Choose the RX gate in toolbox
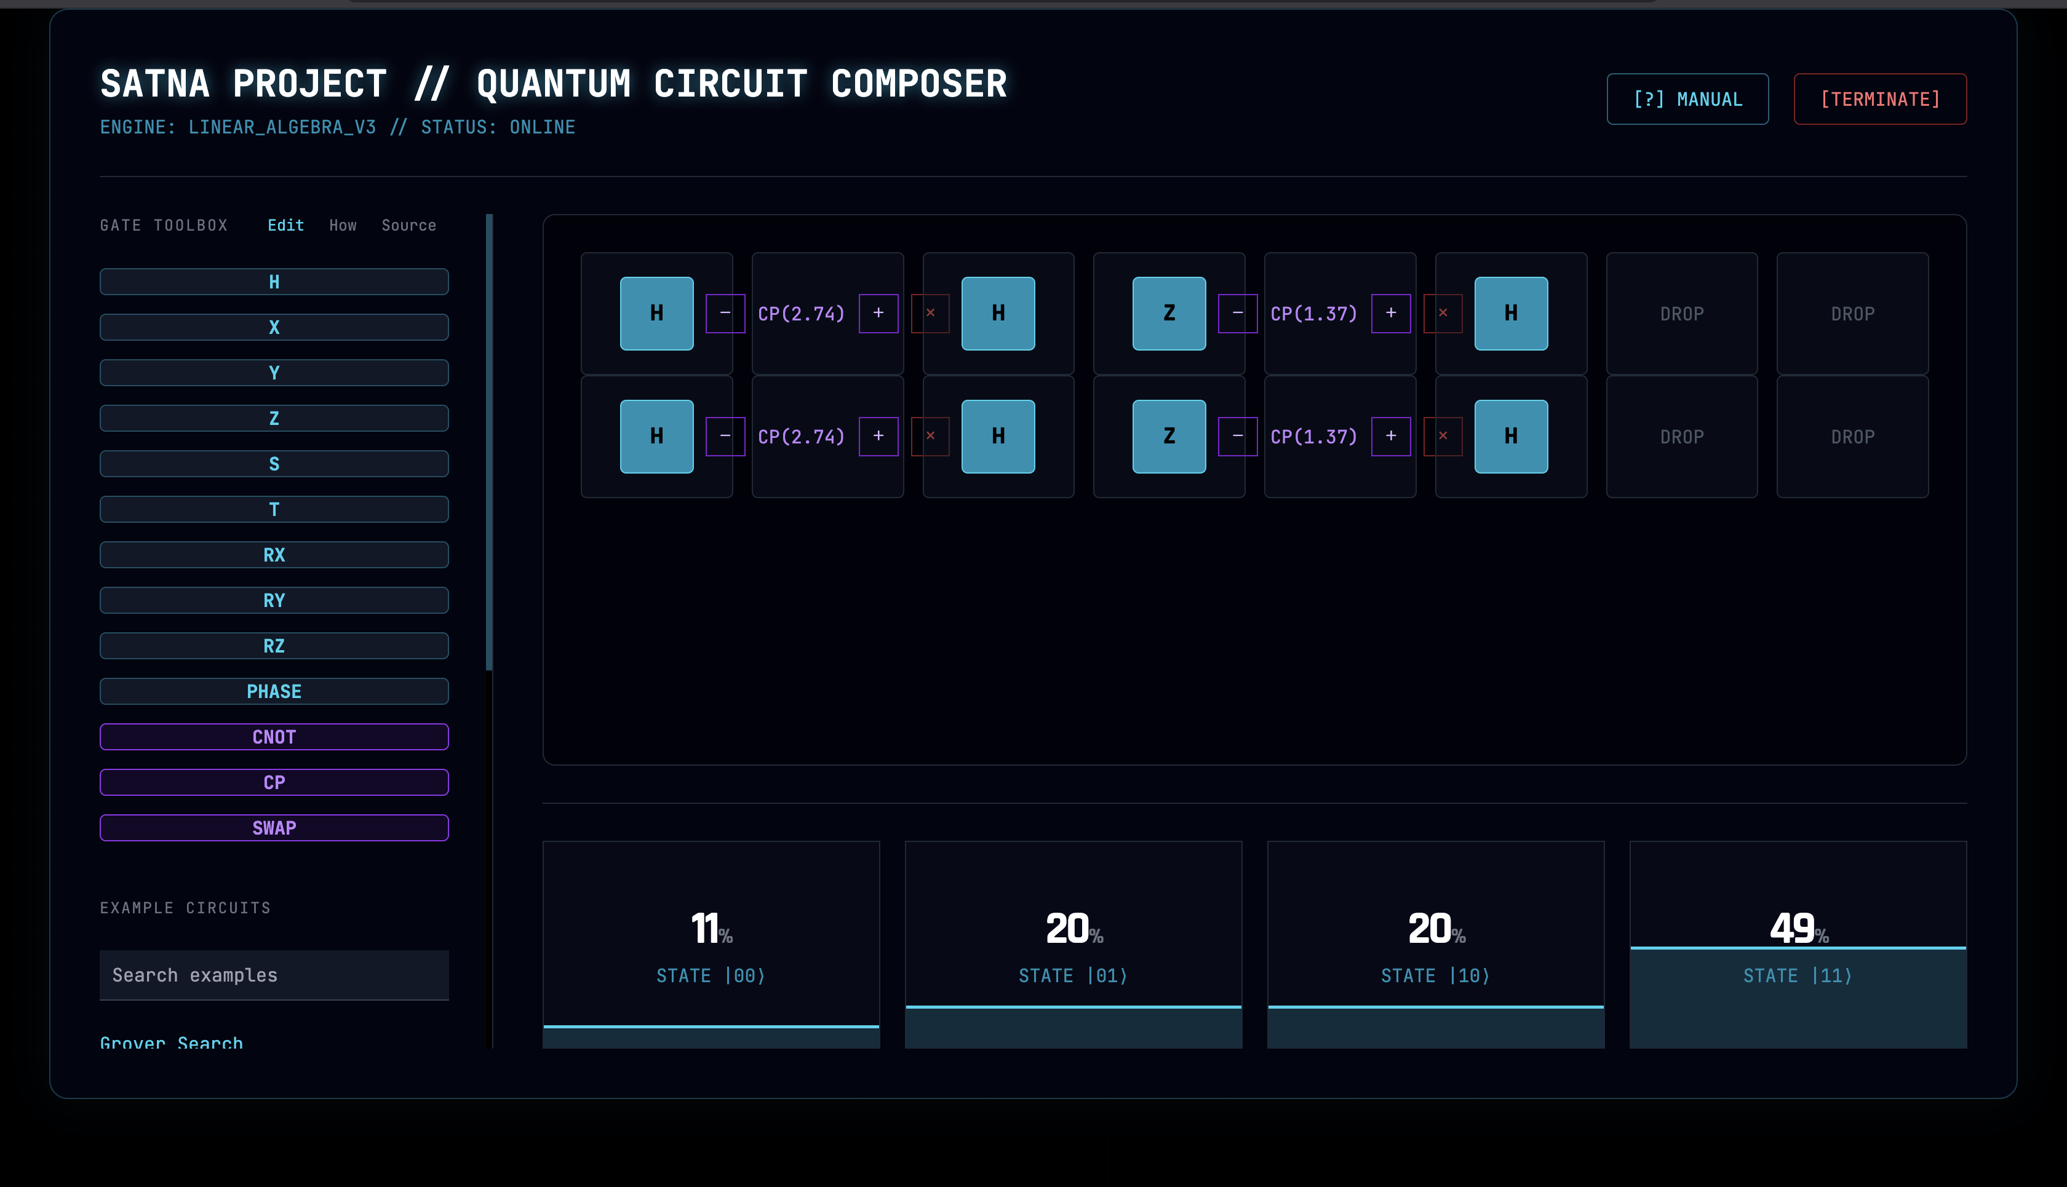This screenshot has width=2067, height=1187. pyautogui.click(x=274, y=555)
